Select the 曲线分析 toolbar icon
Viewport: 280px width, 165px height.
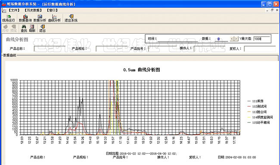(54, 18)
